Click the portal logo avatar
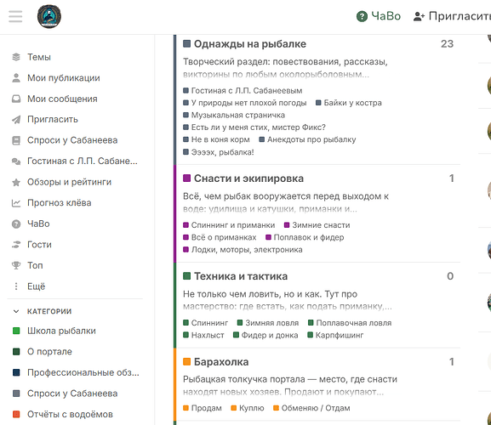The image size is (491, 425). [x=49, y=16]
